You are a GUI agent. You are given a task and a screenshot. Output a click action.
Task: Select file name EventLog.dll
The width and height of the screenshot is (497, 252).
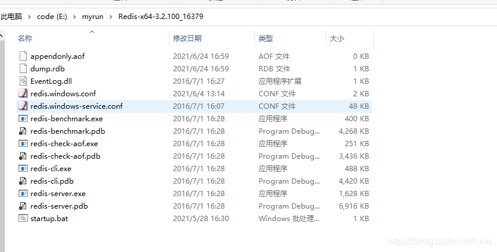[x=51, y=81]
